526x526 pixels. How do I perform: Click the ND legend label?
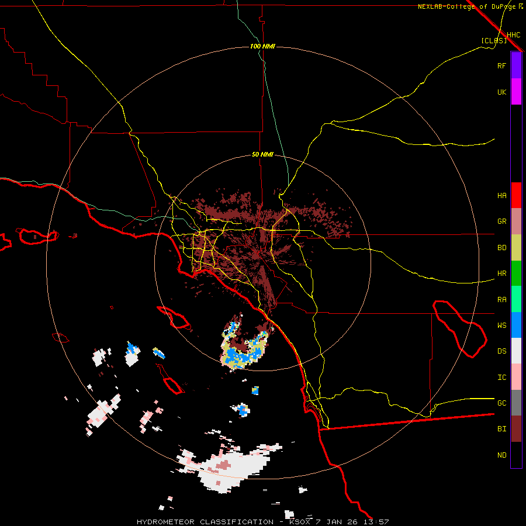coord(501,455)
